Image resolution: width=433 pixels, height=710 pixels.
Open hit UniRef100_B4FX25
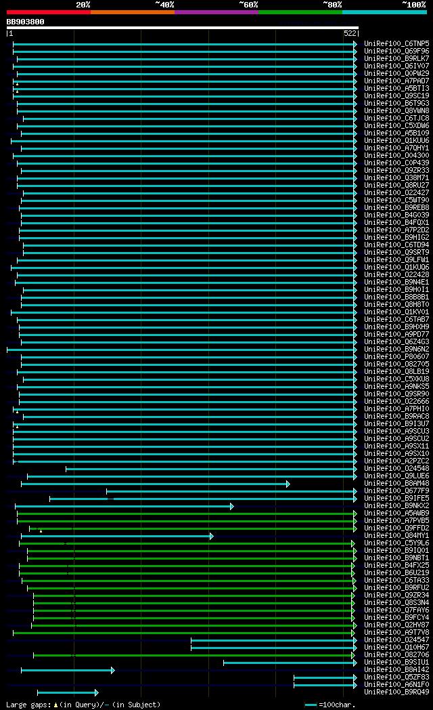pyautogui.click(x=396, y=565)
